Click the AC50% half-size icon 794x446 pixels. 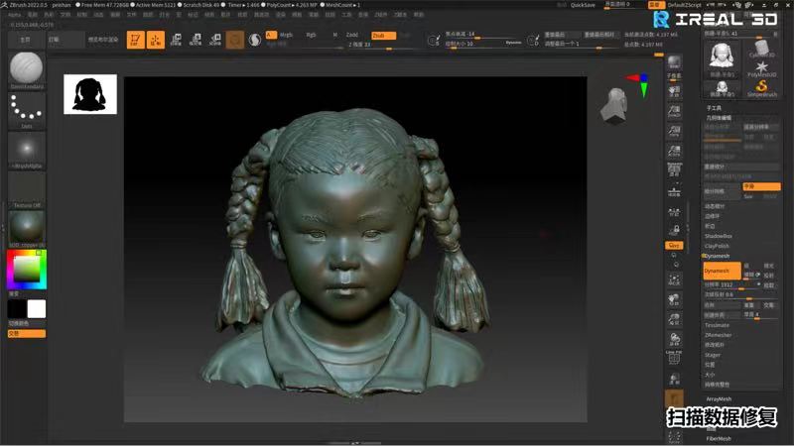coord(674,151)
